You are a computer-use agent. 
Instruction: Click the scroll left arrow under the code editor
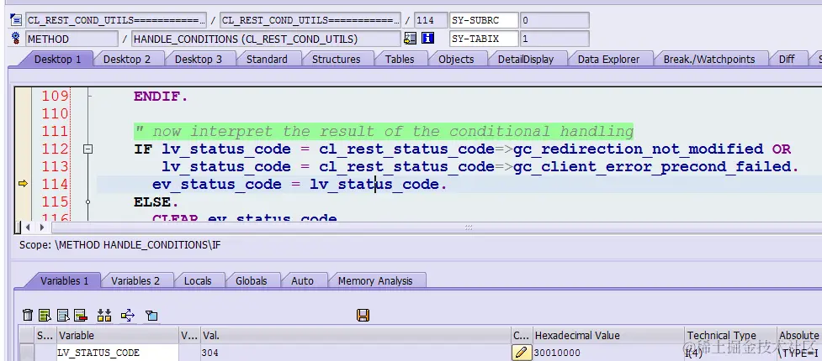coord(29,228)
